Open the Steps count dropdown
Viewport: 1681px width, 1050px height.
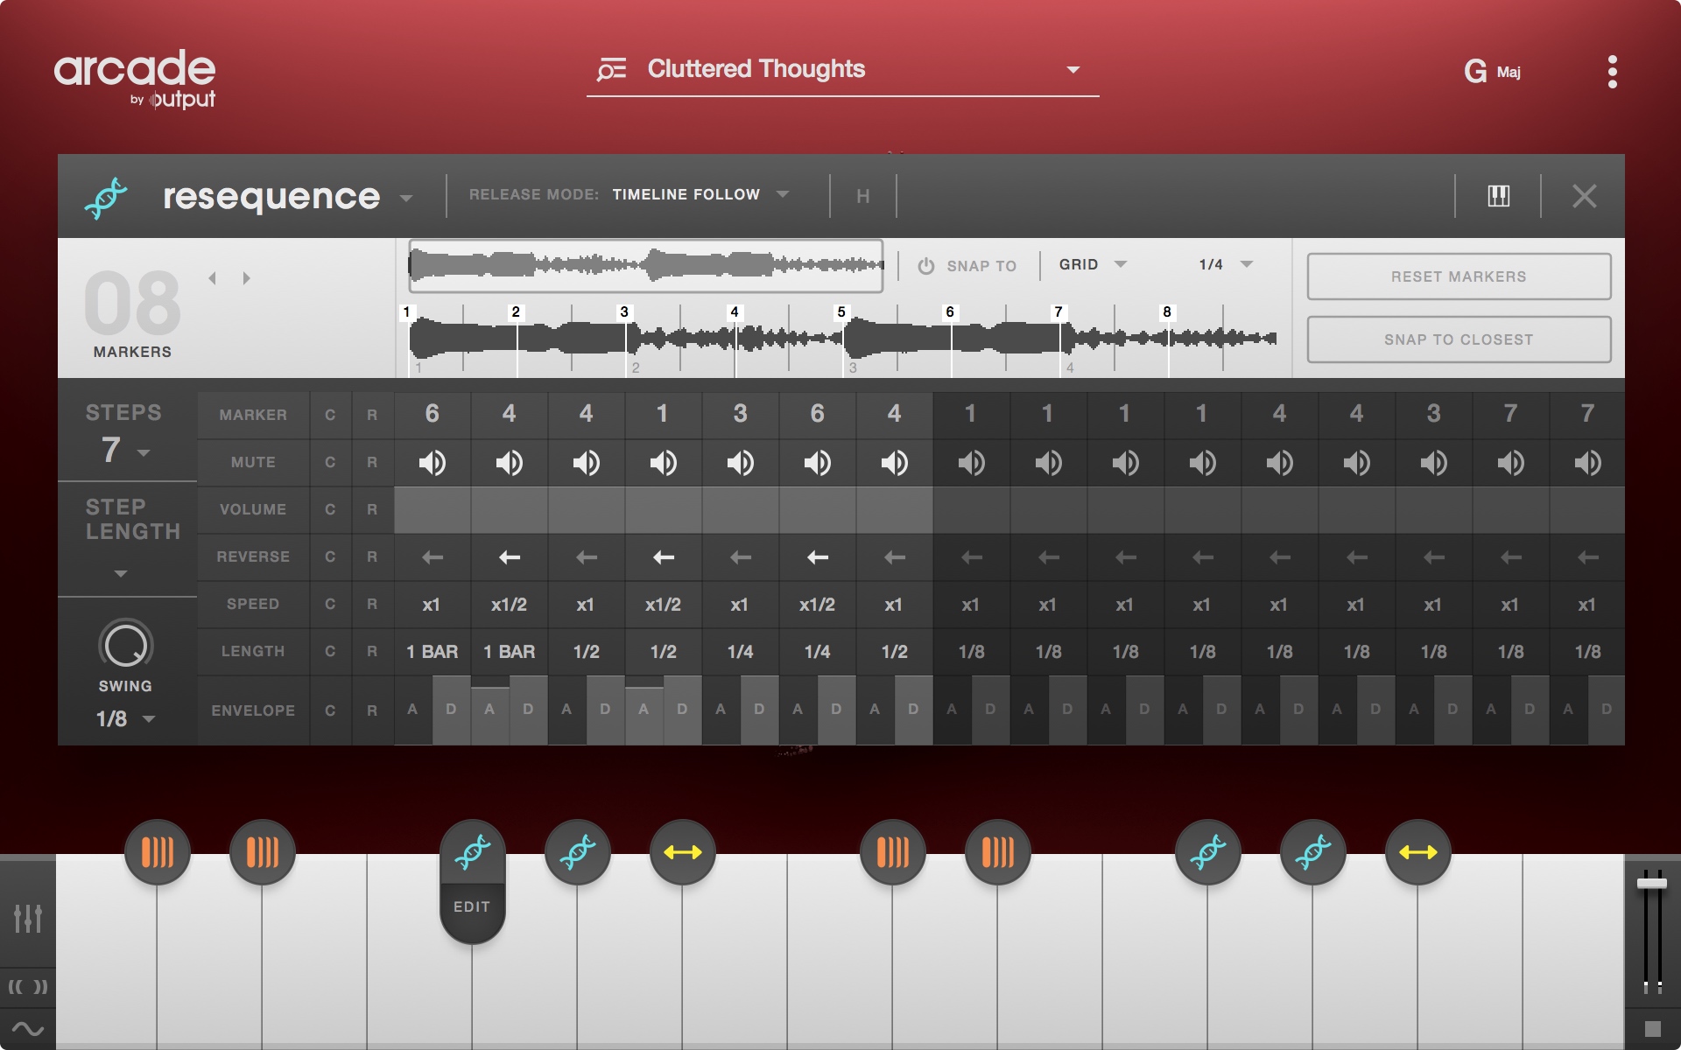[144, 452]
